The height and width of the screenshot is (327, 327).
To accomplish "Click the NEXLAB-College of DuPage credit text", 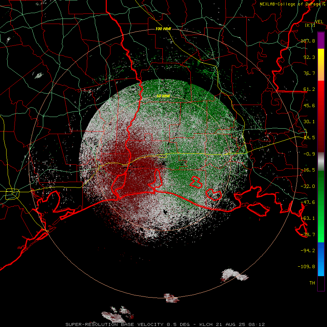I will pos(292,4).
